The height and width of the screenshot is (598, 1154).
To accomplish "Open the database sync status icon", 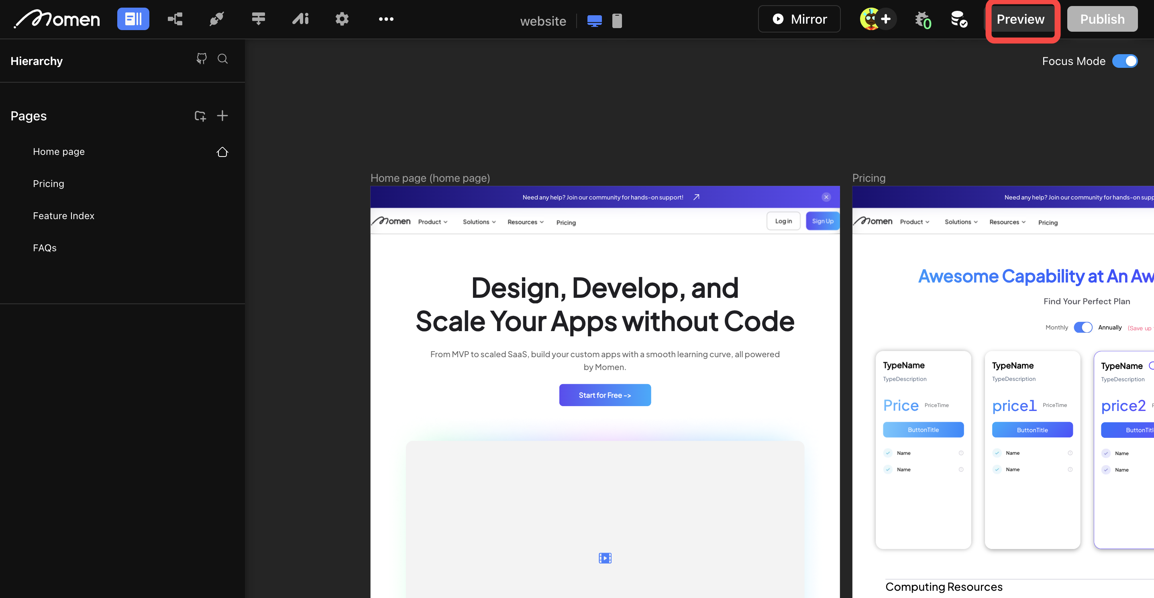I will tap(958, 19).
